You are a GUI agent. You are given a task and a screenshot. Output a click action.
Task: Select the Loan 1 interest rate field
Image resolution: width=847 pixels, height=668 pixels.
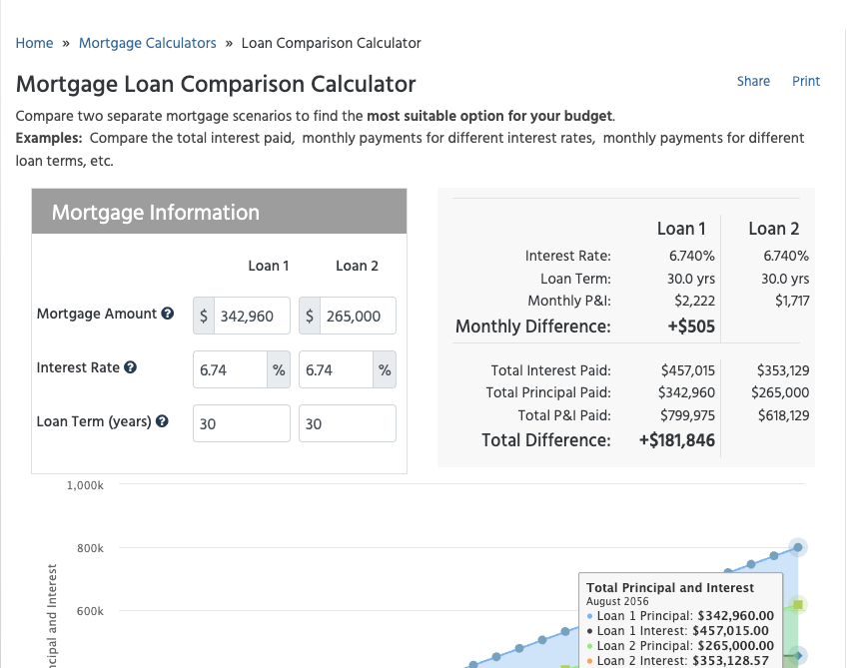pyautogui.click(x=230, y=369)
